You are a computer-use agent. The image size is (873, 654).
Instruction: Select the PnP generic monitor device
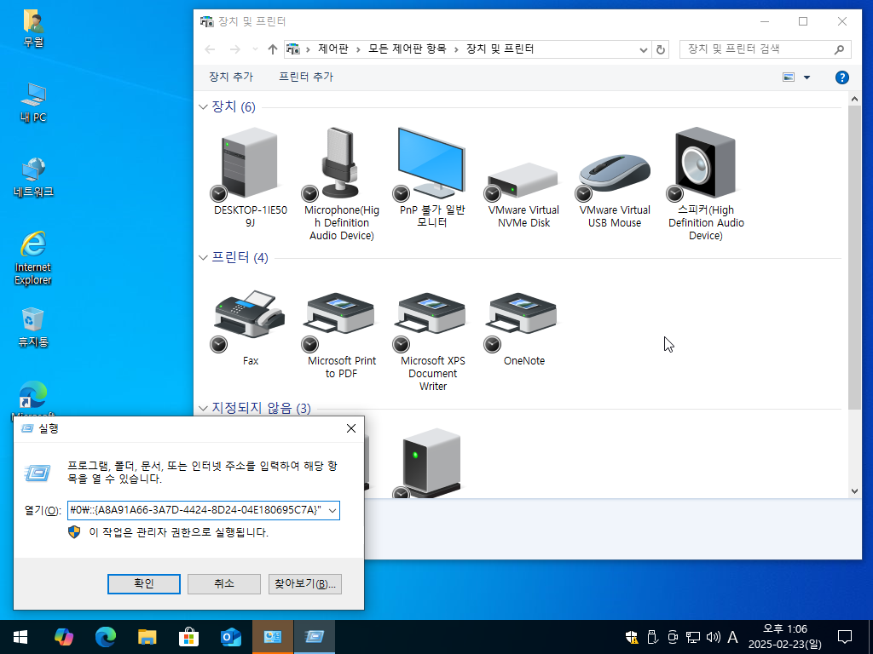pos(432,163)
